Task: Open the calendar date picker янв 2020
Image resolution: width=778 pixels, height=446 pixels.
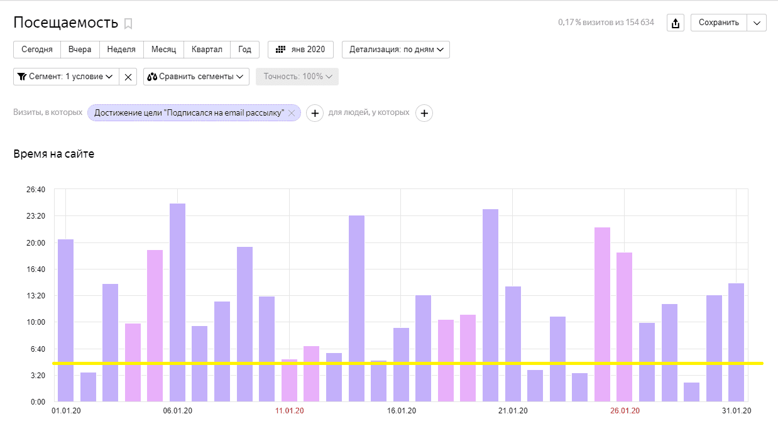Action: click(x=300, y=50)
